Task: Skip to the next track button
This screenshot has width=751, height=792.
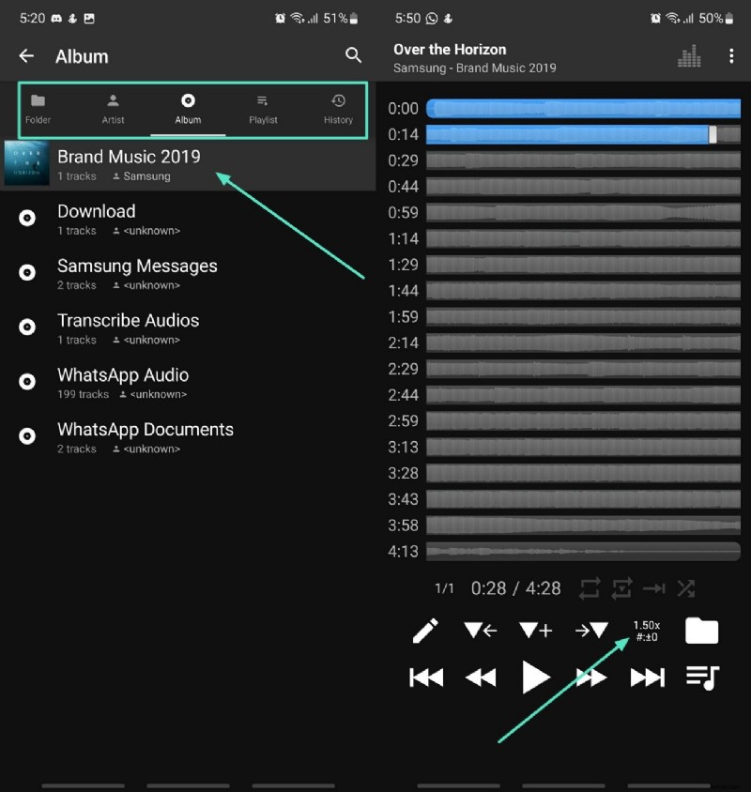Action: pos(646,678)
